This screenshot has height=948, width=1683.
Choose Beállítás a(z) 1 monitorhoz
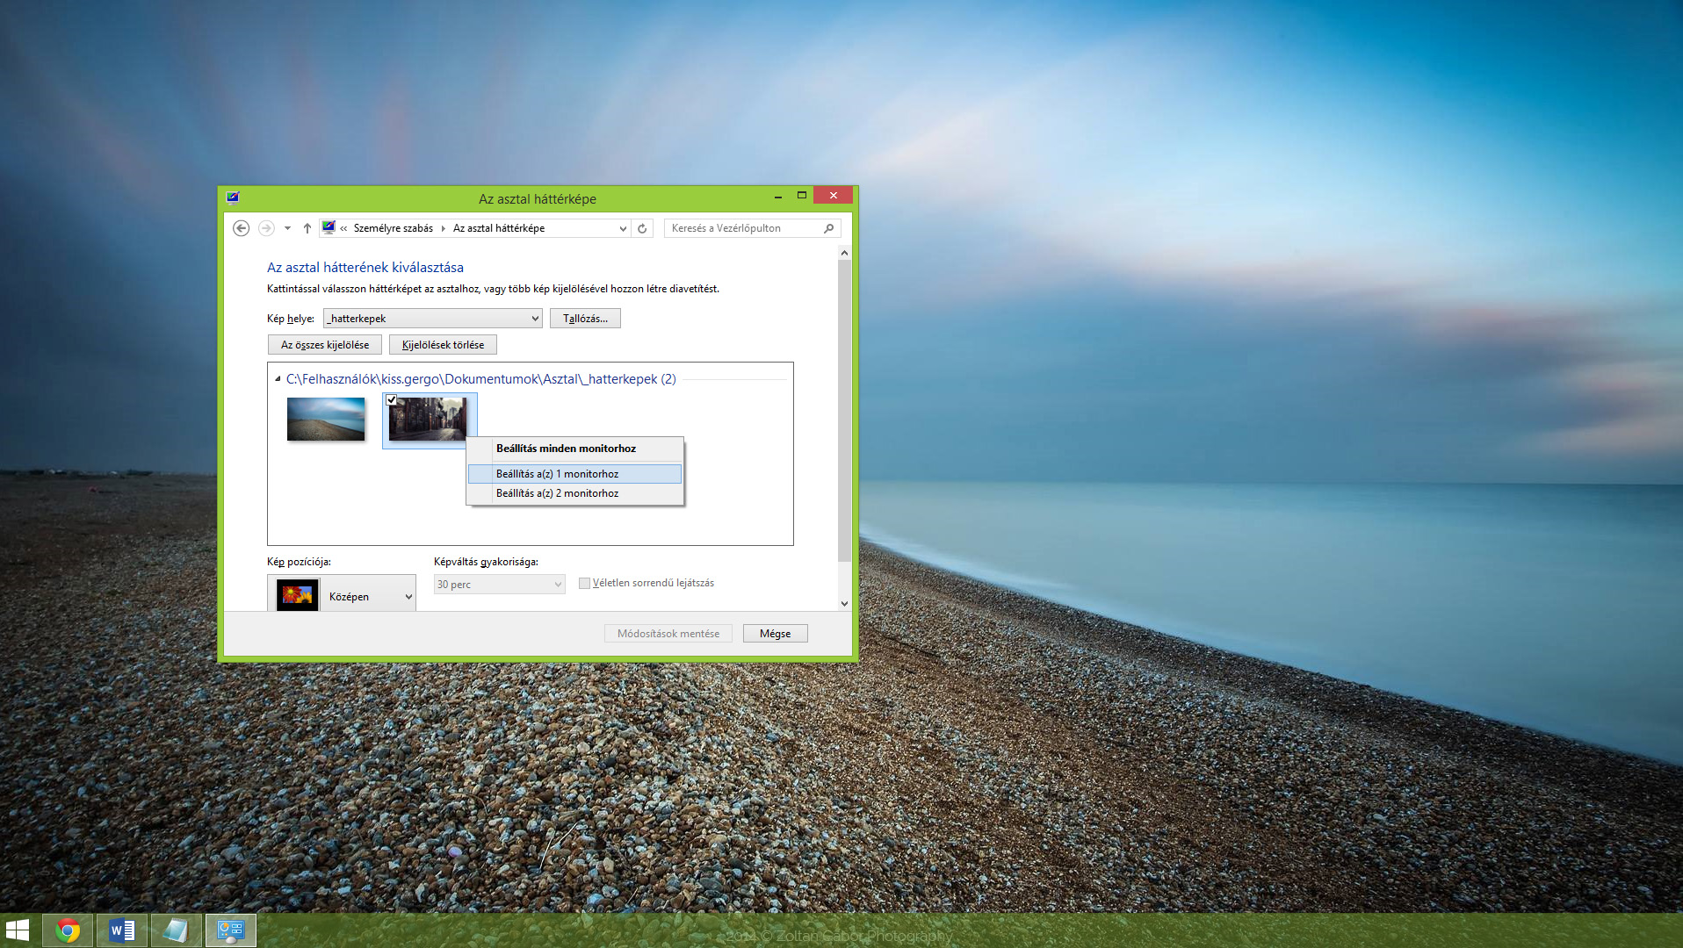tap(557, 474)
